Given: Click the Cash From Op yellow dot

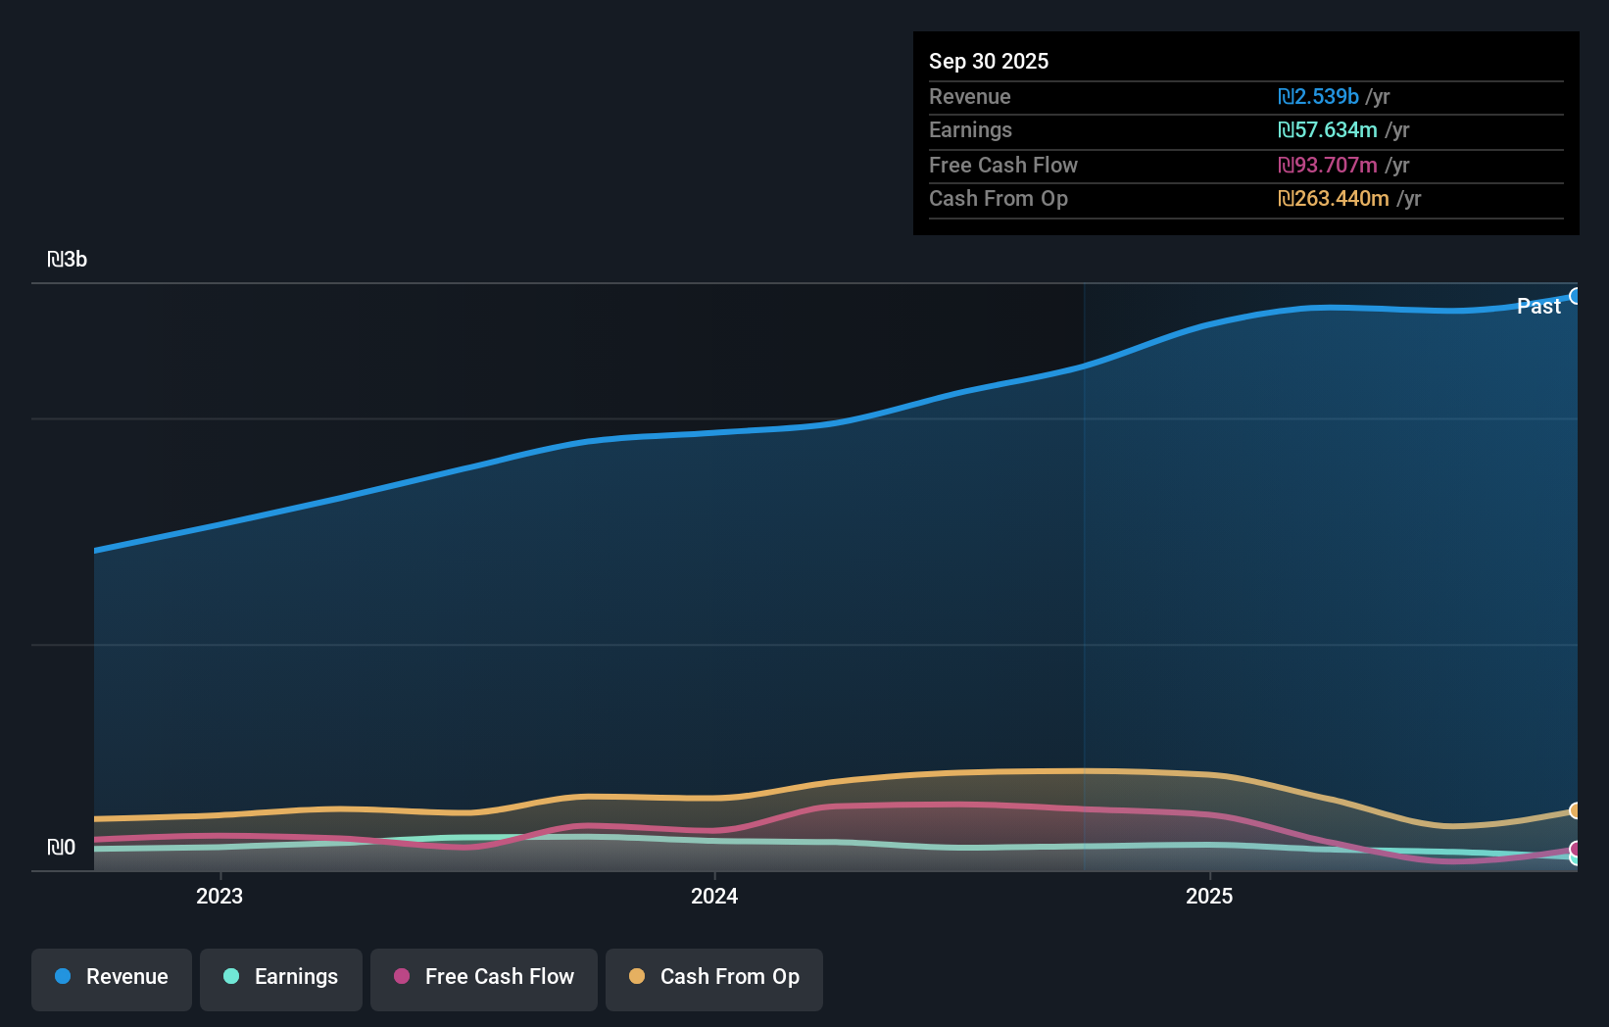Looking at the screenshot, I should click(637, 976).
